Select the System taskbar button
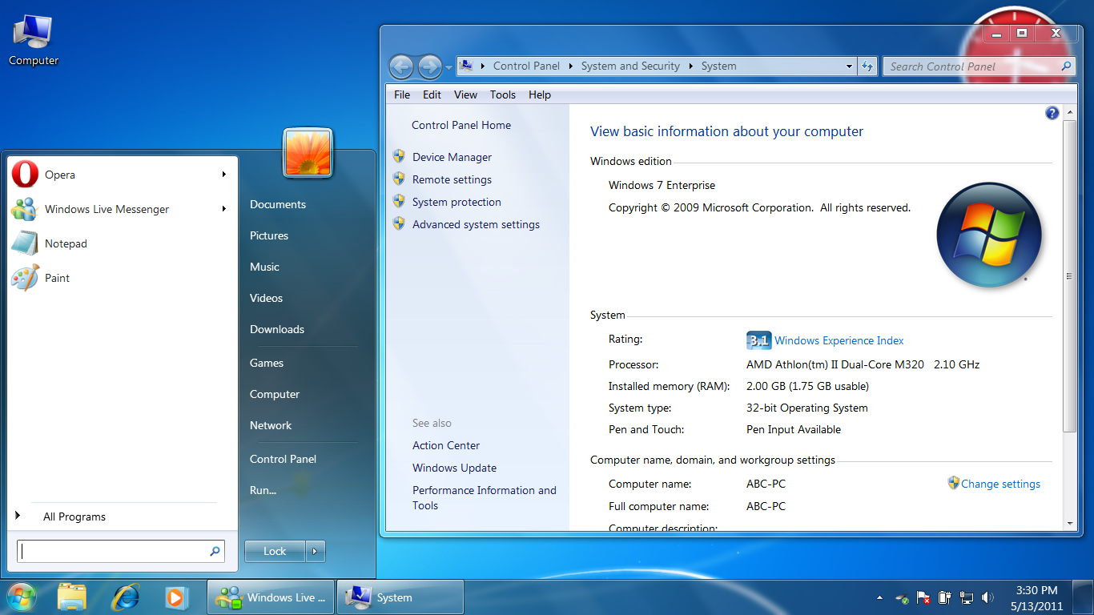Image resolution: width=1094 pixels, height=615 pixels. pyautogui.click(x=400, y=597)
